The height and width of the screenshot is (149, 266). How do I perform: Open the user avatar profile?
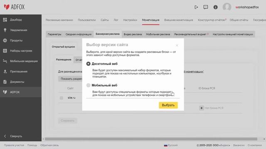click(x=227, y=7)
